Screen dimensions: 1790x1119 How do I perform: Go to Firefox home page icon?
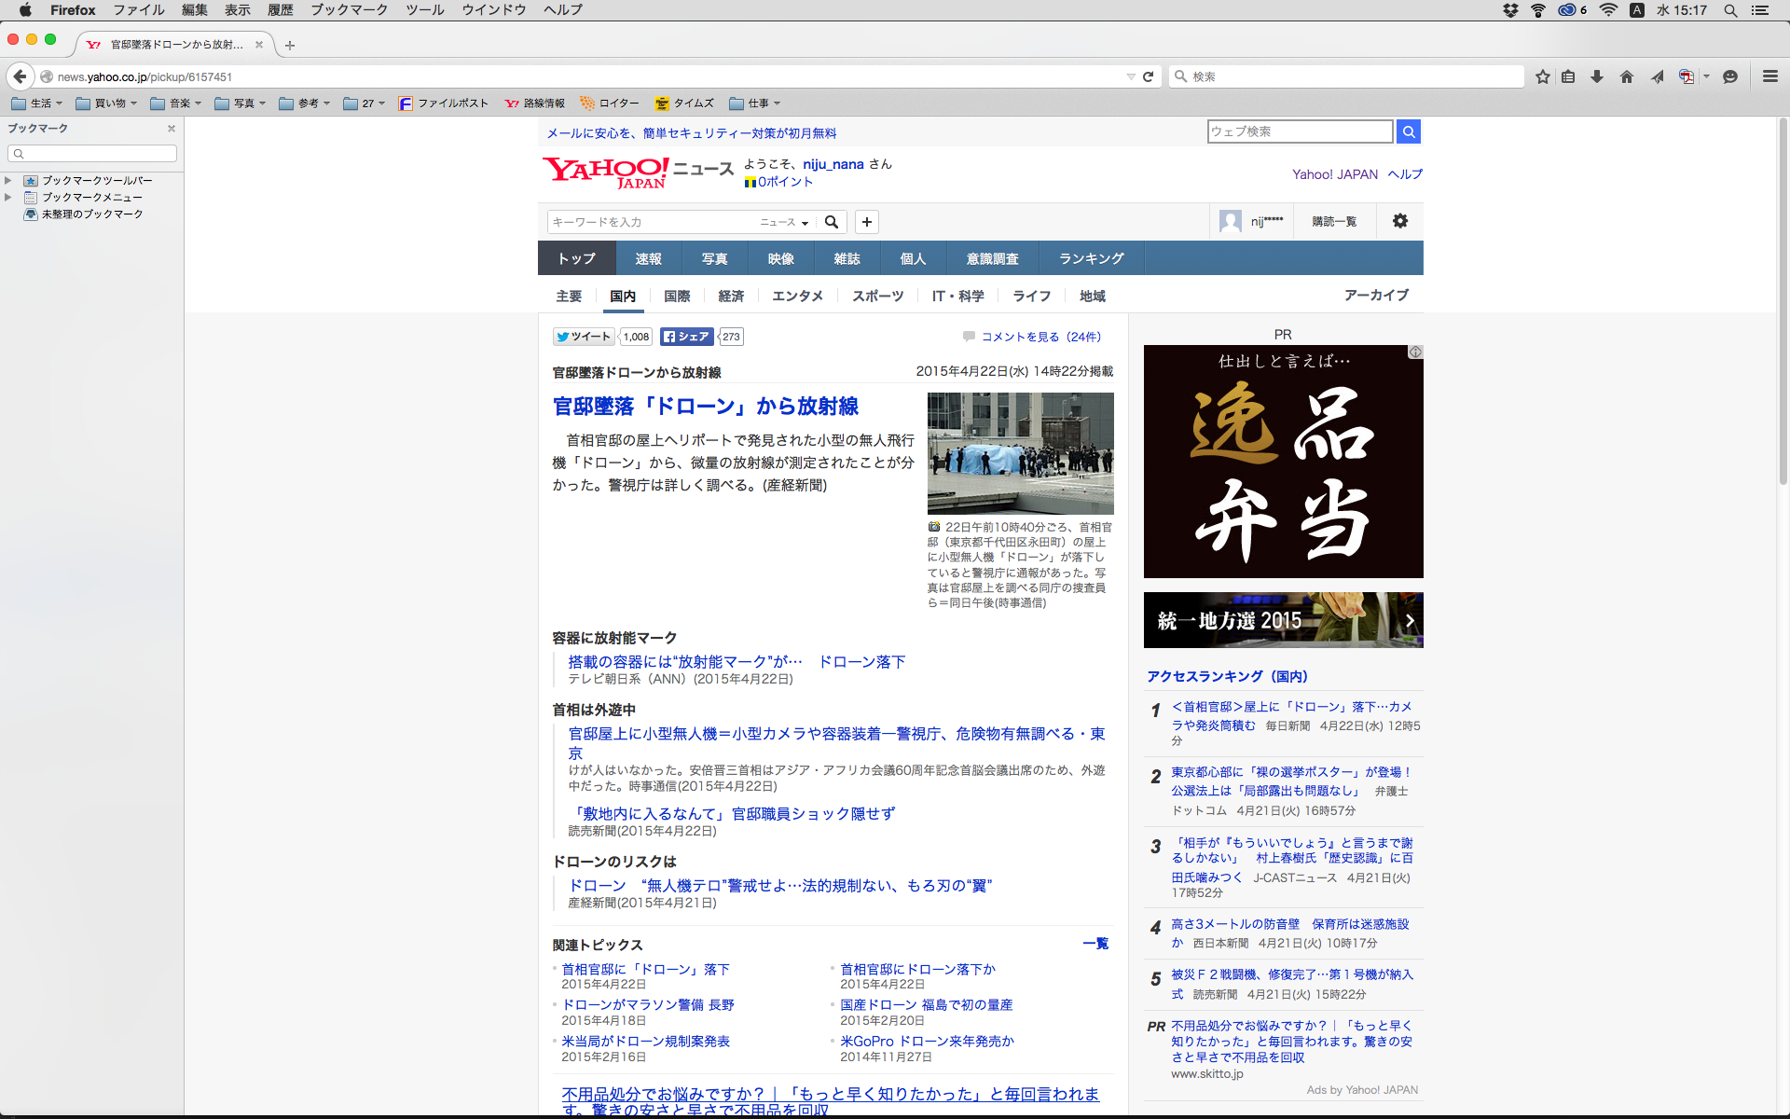[1627, 76]
